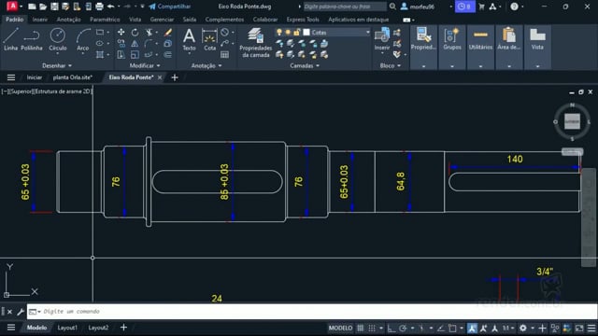598x336 pixels.
Task: Expand the Modificar panel
Action: click(145, 65)
